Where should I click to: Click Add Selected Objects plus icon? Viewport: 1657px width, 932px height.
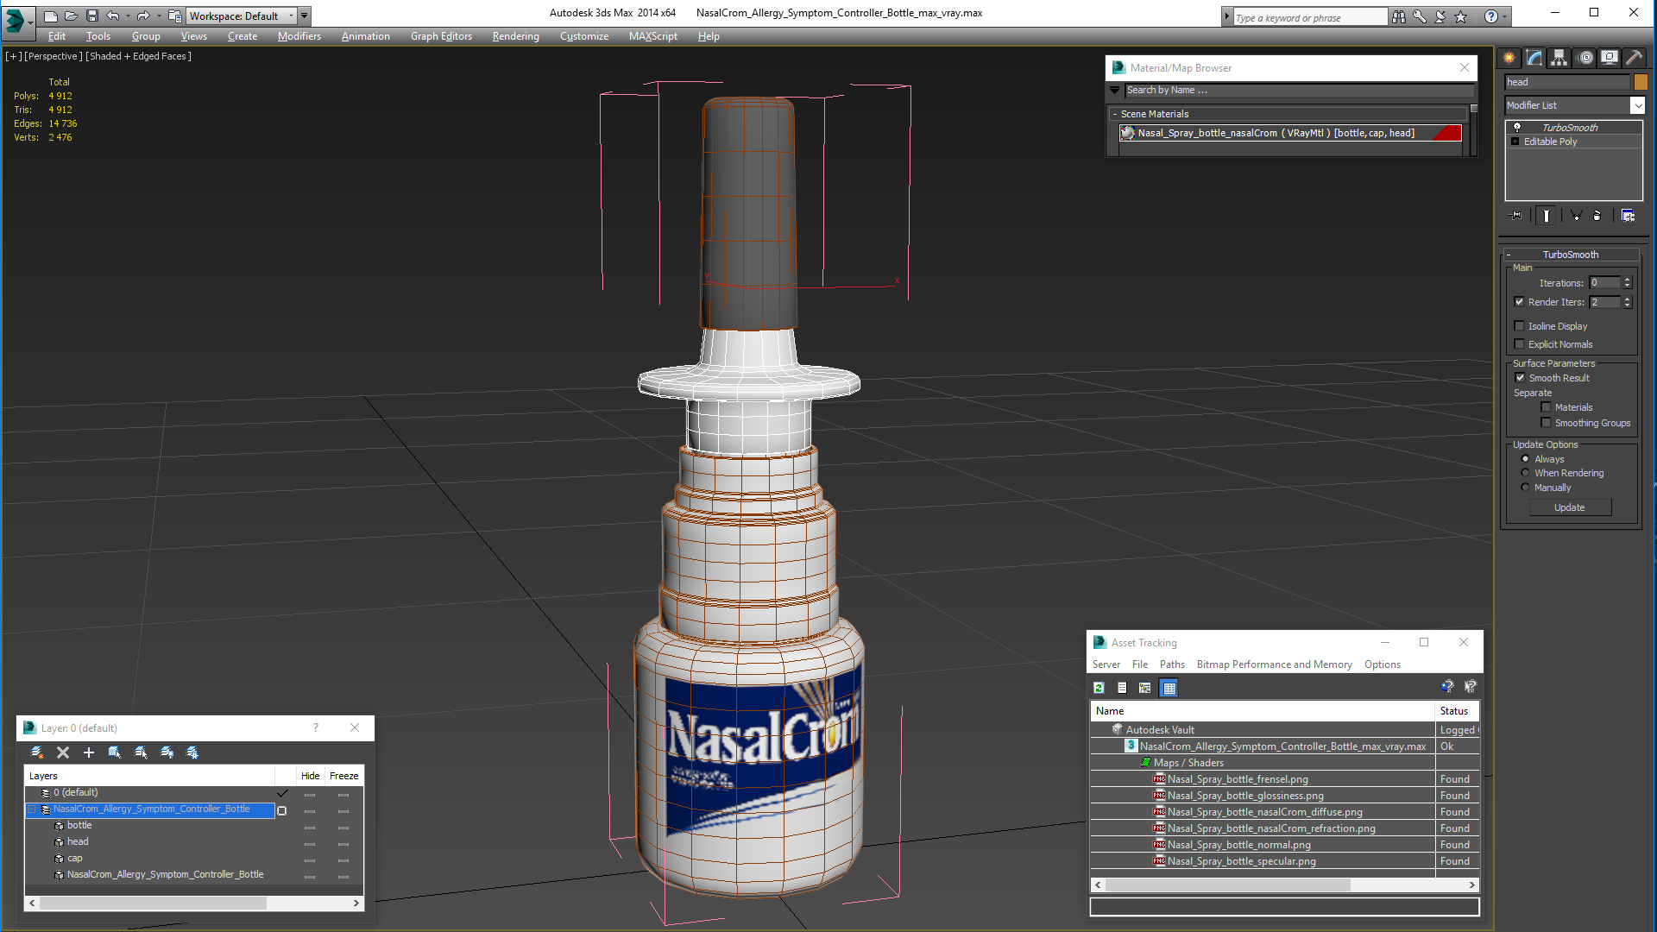88,753
